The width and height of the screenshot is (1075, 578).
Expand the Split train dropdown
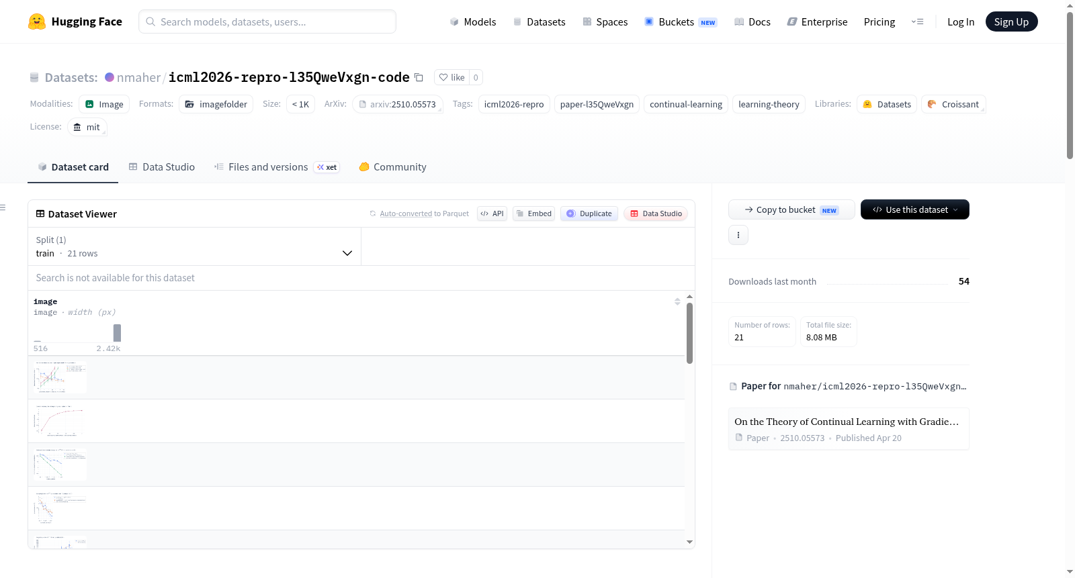[194, 246]
